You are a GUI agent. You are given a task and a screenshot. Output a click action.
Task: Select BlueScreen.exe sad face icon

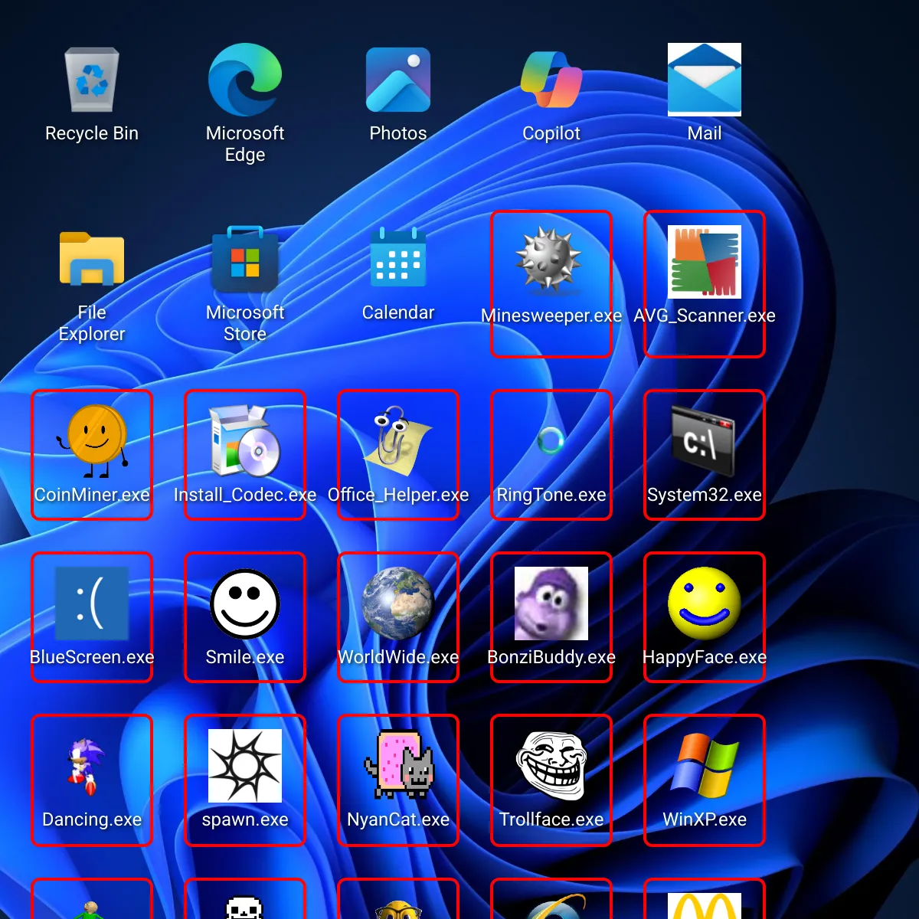click(x=92, y=603)
